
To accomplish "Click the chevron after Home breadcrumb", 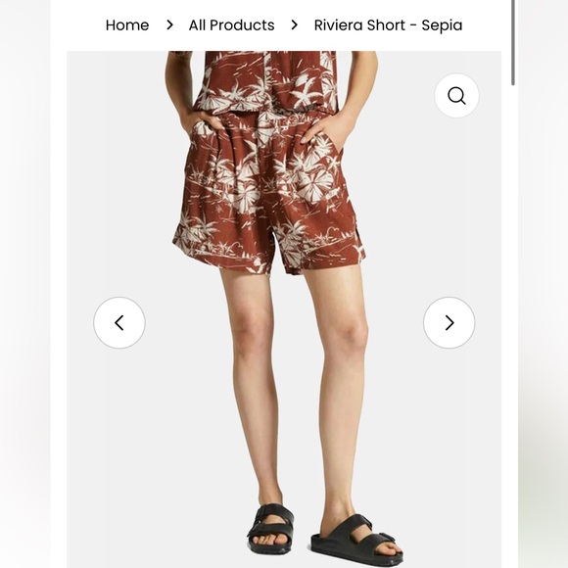I will point(169,25).
